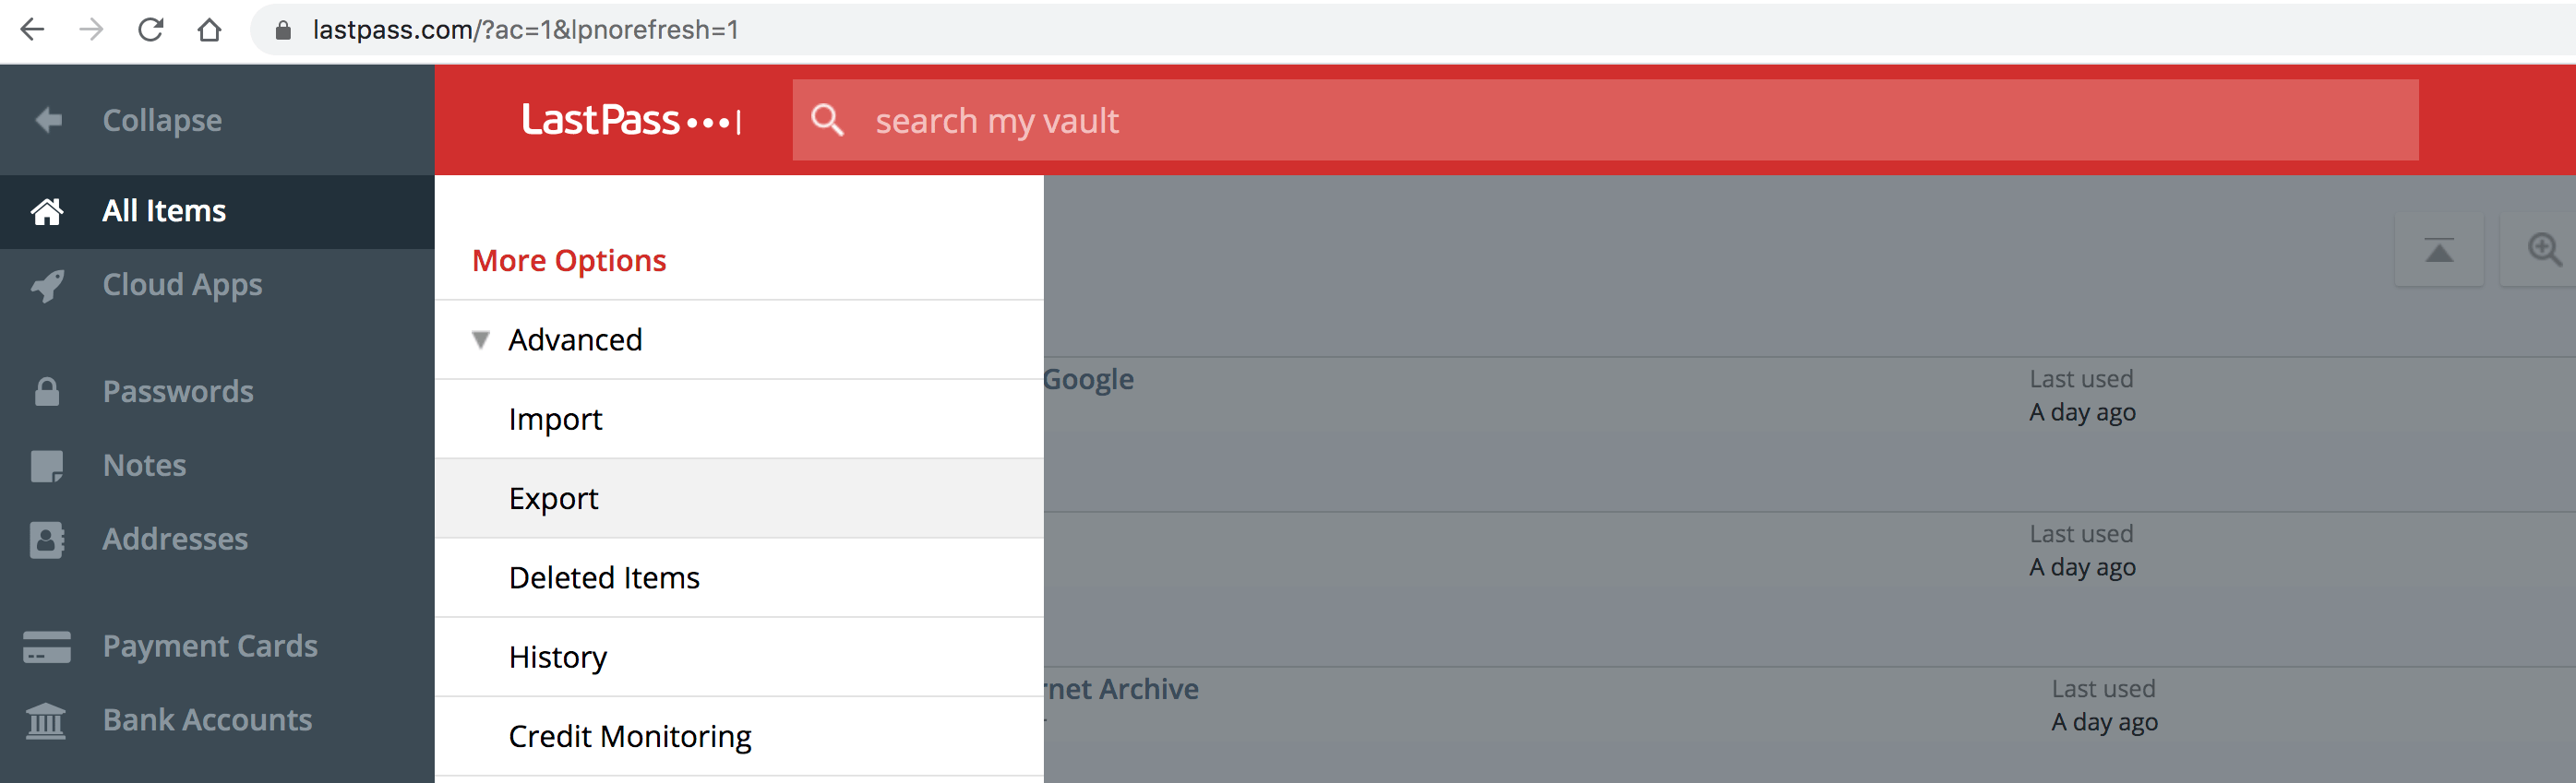This screenshot has height=783, width=2576.
Task: Open Cloud Apps rocket icon
Action: pyautogui.click(x=47, y=286)
